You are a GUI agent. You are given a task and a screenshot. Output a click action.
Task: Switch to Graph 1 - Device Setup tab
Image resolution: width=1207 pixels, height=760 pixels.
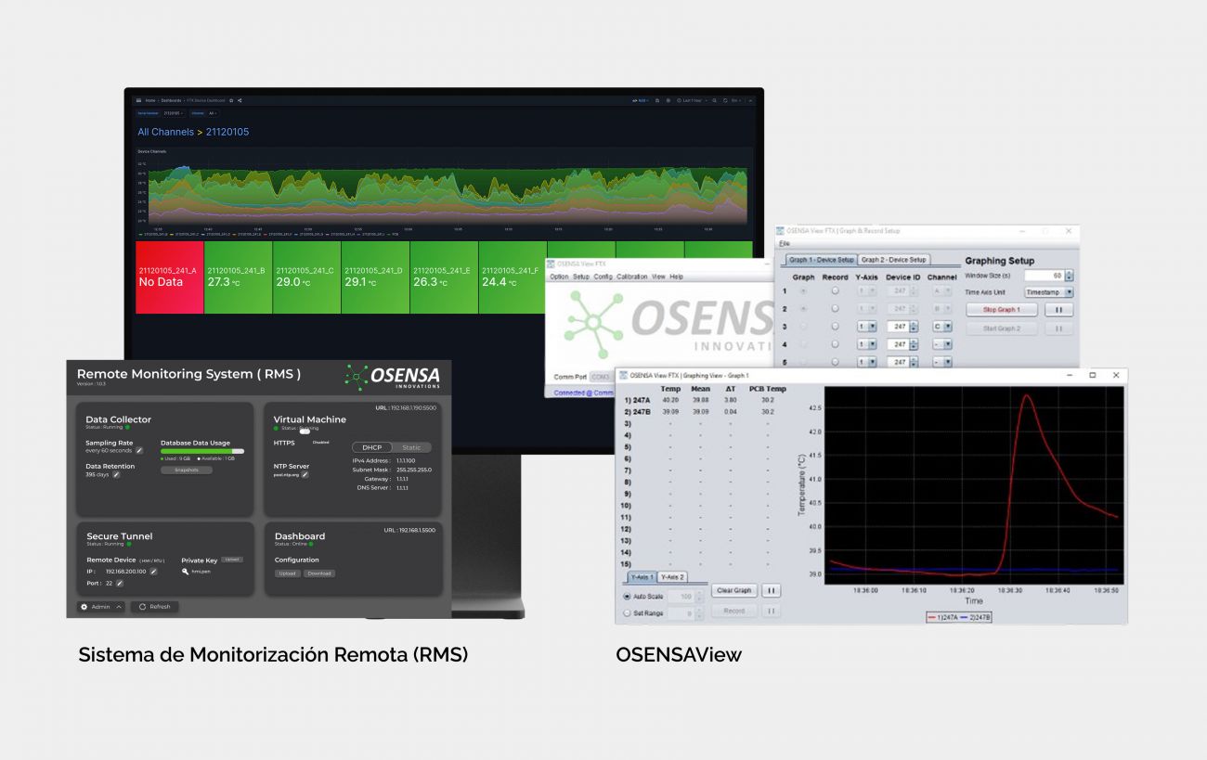coord(821,260)
